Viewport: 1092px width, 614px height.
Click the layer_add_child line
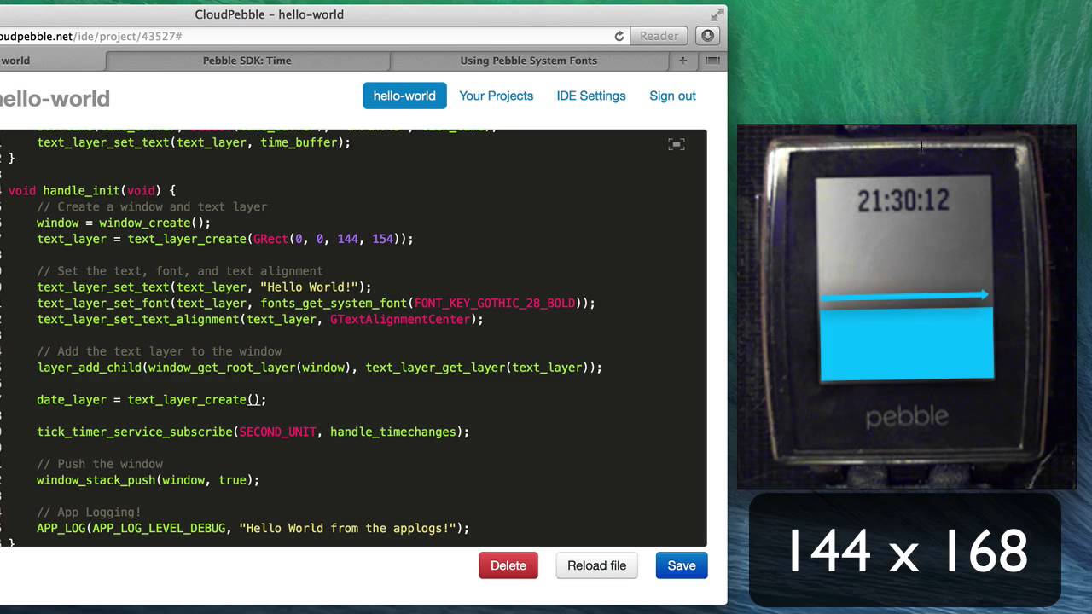(x=319, y=368)
